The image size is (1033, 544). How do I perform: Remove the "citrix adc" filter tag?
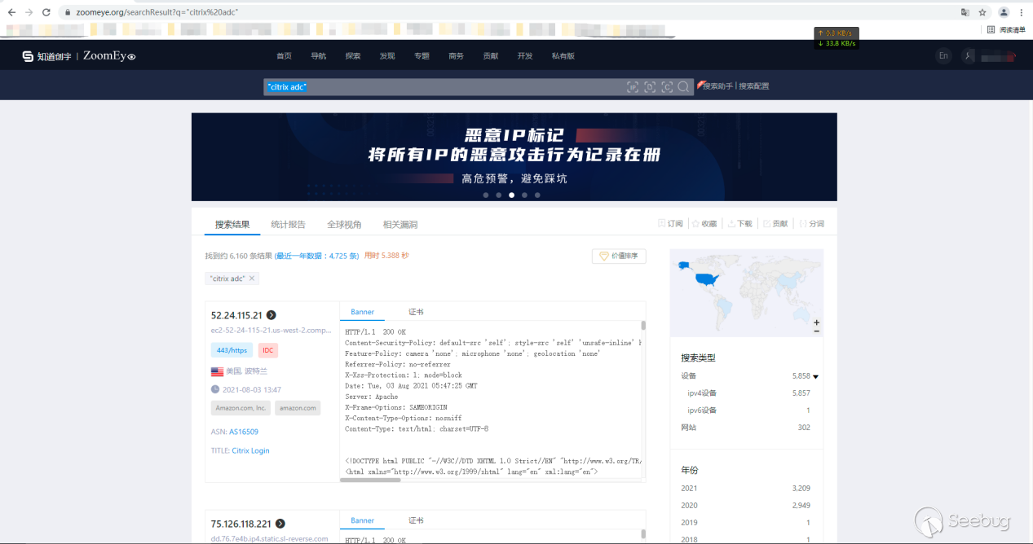coord(252,279)
